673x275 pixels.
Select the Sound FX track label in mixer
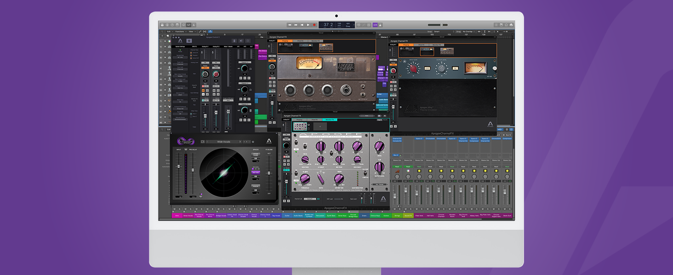(x=408, y=215)
